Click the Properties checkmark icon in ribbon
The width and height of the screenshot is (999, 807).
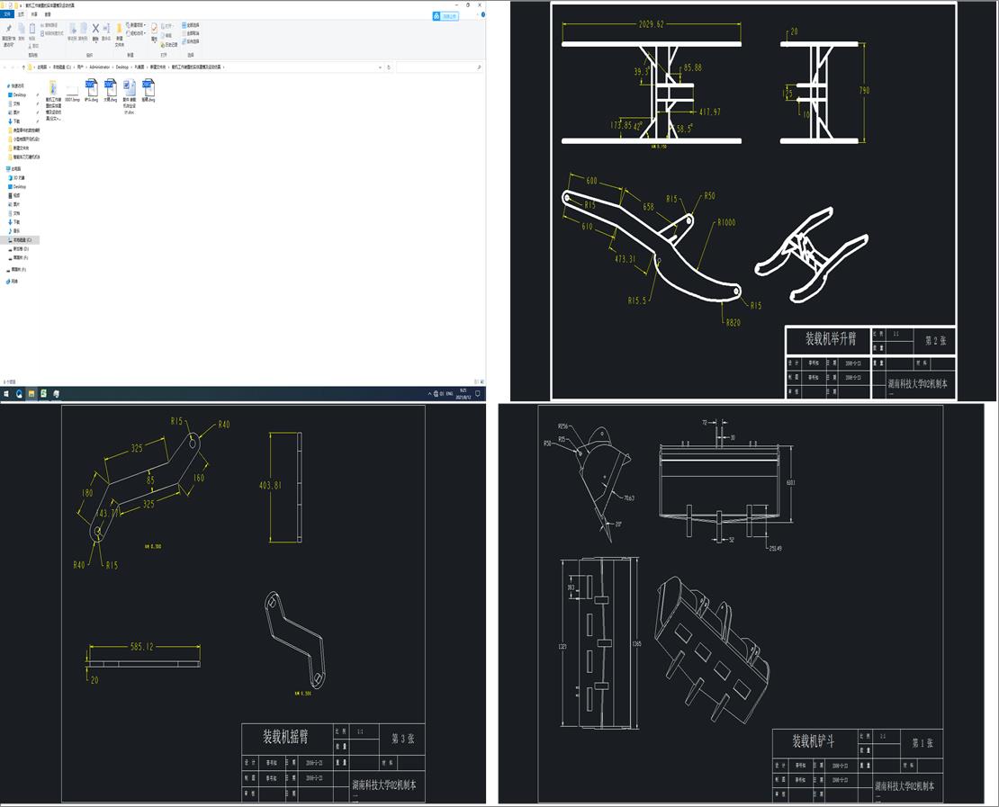(154, 29)
